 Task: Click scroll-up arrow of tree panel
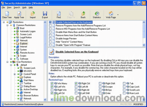[x=45, y=22]
